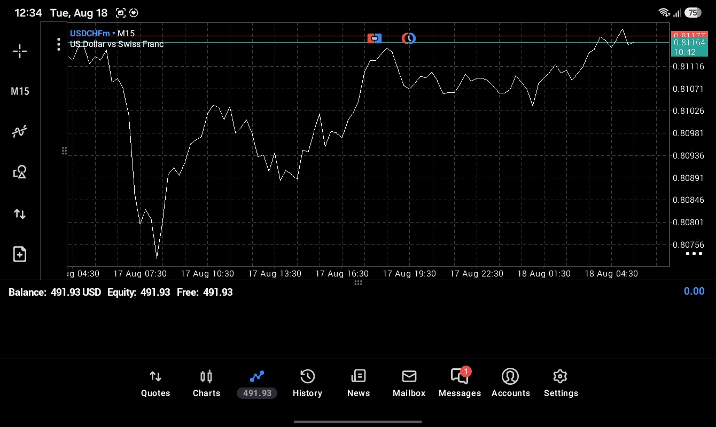Go to the News tab
Viewport: 716px width, 427px height.
359,384
